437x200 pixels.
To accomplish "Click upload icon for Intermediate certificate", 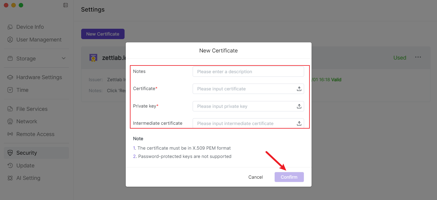I will 299,124.
